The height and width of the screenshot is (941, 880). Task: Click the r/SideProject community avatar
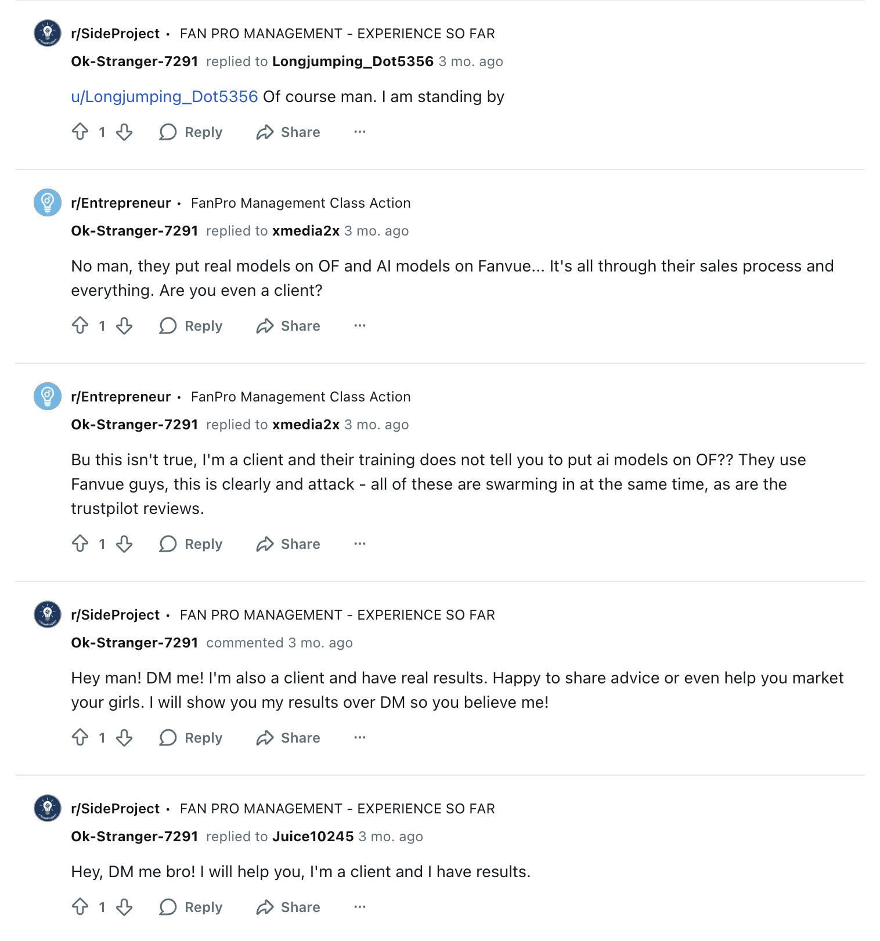[x=47, y=33]
